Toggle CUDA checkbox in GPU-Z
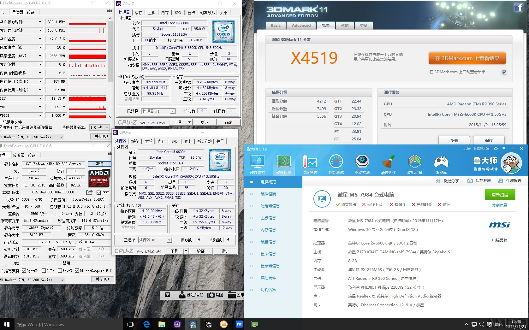The image size is (529, 330). 44,271
